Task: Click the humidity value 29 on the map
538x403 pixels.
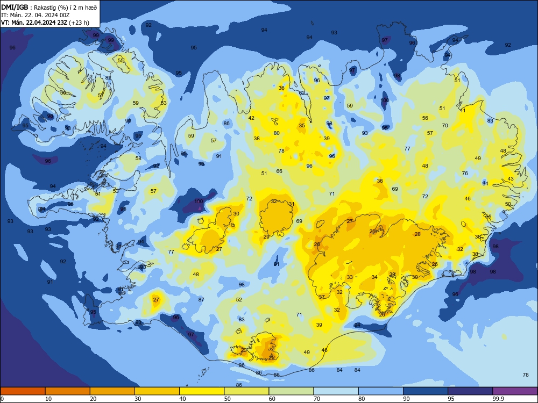Action: [267, 237]
